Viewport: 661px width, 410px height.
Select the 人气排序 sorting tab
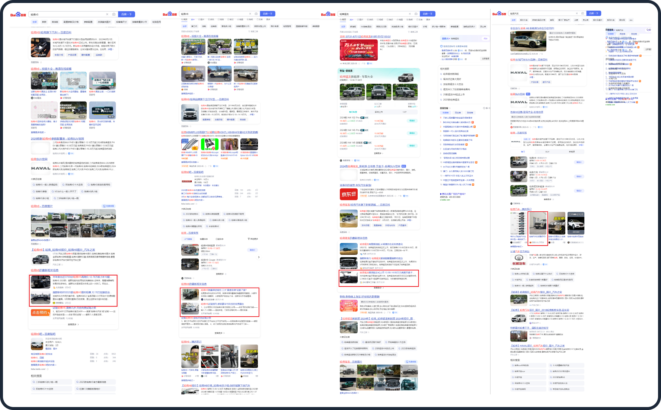pos(188,239)
